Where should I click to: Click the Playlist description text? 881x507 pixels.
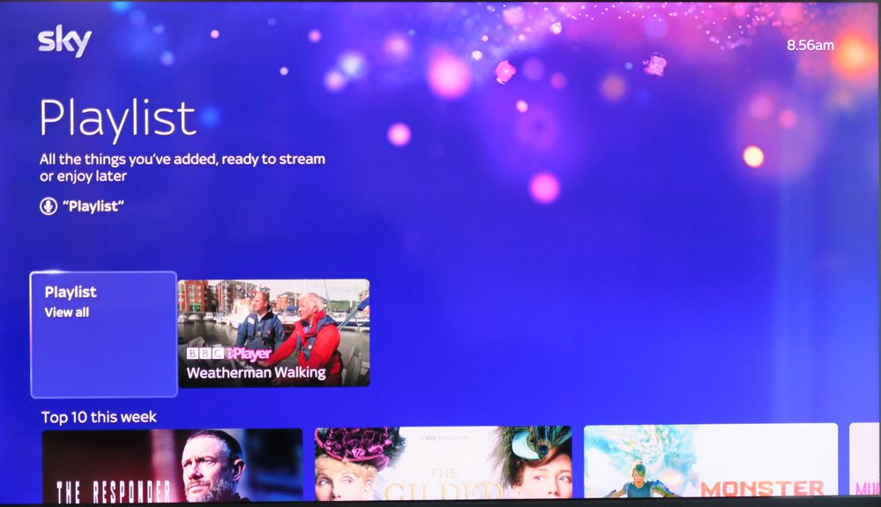pyautogui.click(x=182, y=168)
